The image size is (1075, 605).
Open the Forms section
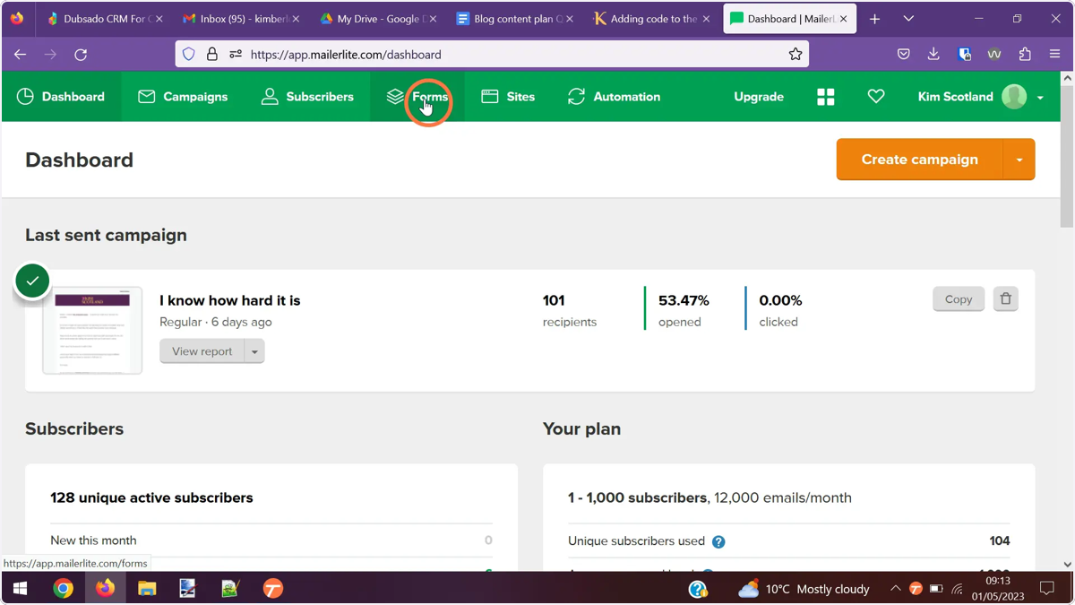[x=417, y=97]
